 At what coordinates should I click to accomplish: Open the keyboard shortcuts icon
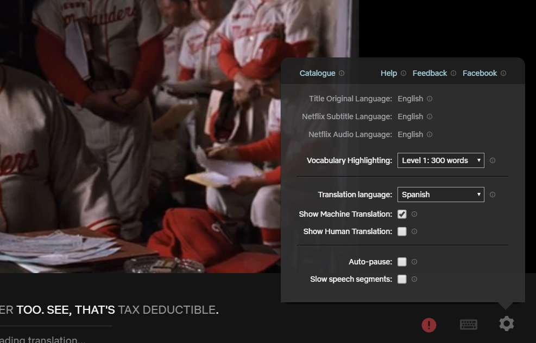coord(469,325)
